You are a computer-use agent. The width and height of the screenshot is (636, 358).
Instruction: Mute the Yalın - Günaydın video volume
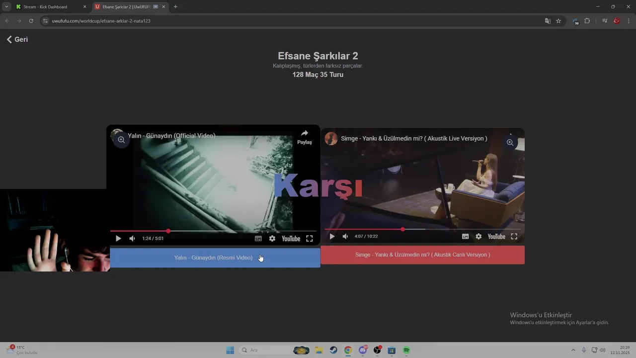(x=132, y=239)
